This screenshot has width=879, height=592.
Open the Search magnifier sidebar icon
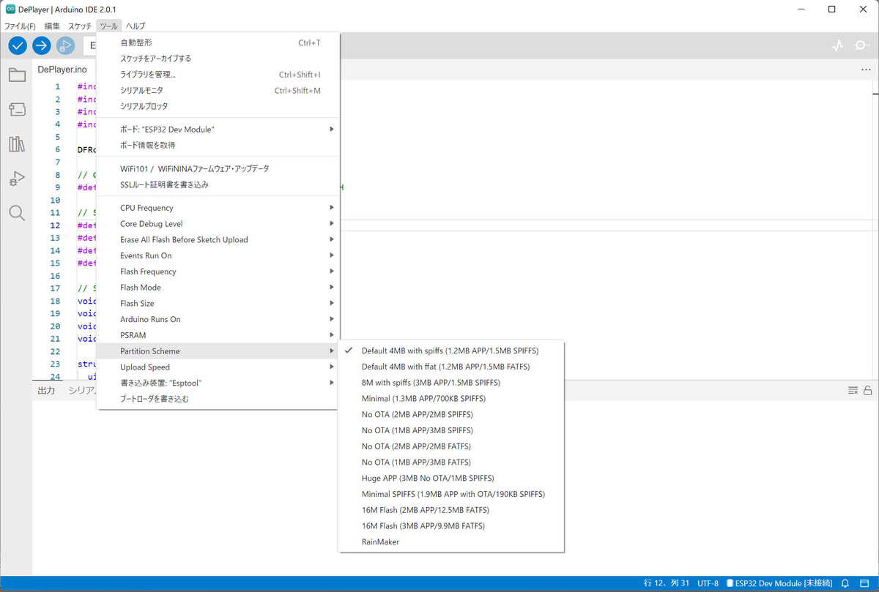coord(17,213)
